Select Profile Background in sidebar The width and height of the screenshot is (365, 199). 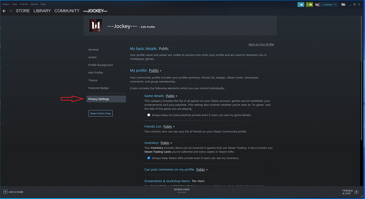click(x=100, y=65)
